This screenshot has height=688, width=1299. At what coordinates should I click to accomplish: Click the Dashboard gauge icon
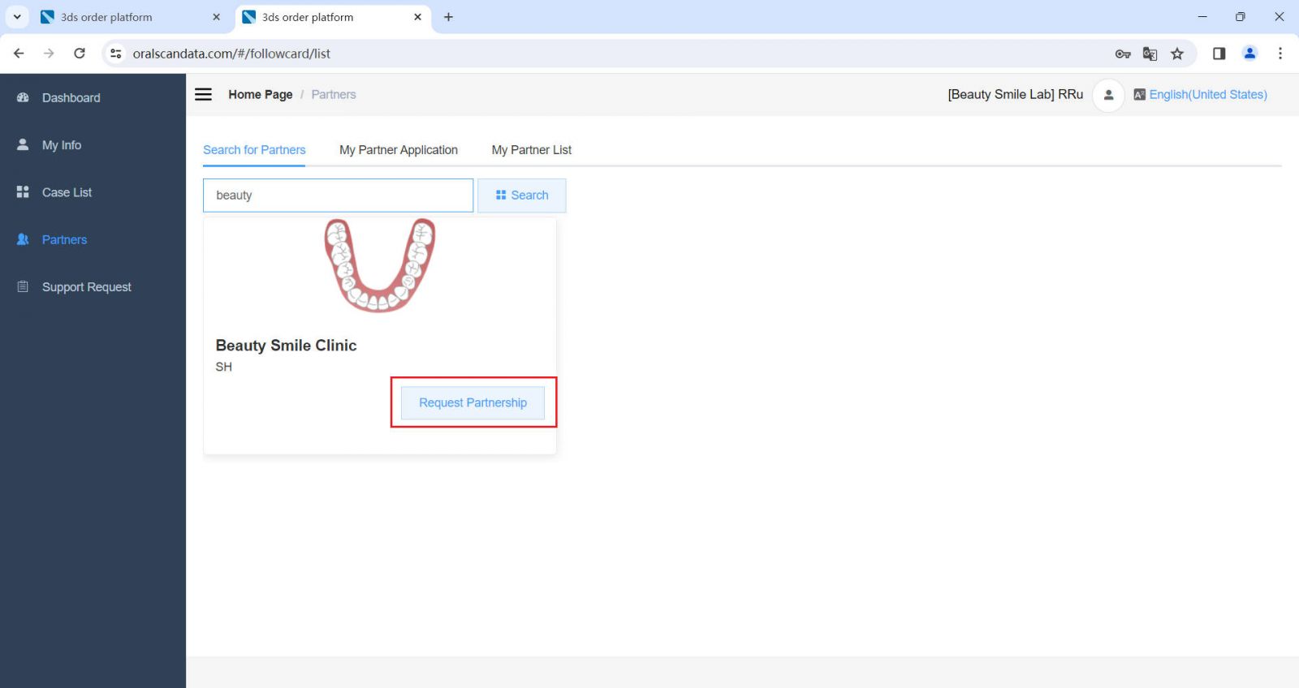tap(23, 97)
